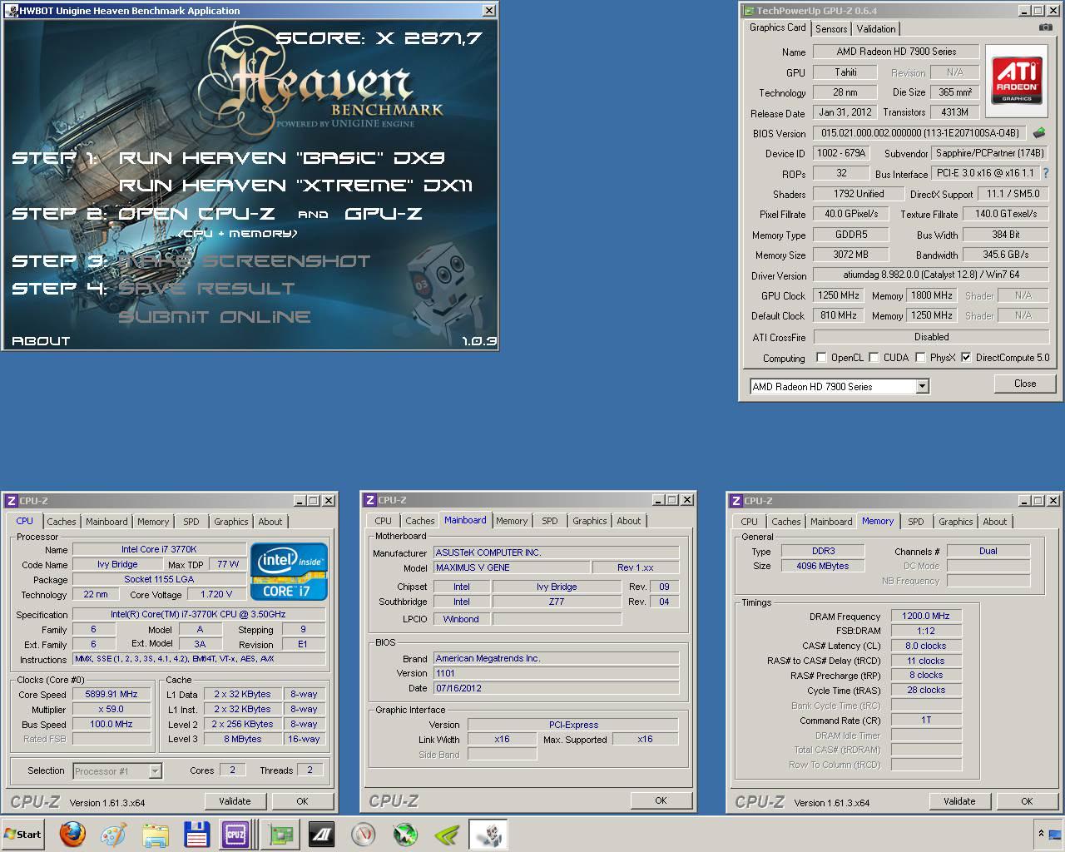Click the GPU-Z link in Heaven step 2
Screen dimensions: 1065x852
(x=384, y=213)
